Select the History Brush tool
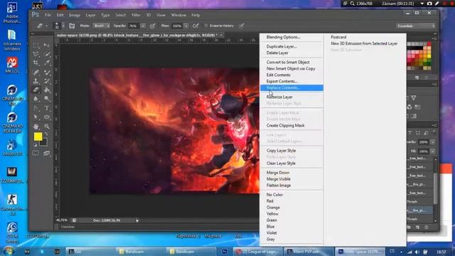Viewport: 455px width, 256px height. pos(47,81)
